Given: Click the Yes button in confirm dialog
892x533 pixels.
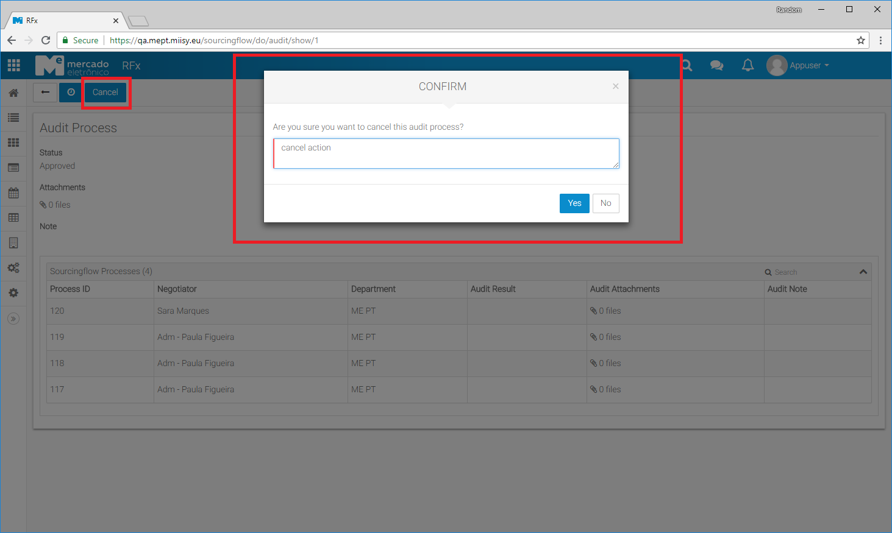Looking at the screenshot, I should (574, 203).
